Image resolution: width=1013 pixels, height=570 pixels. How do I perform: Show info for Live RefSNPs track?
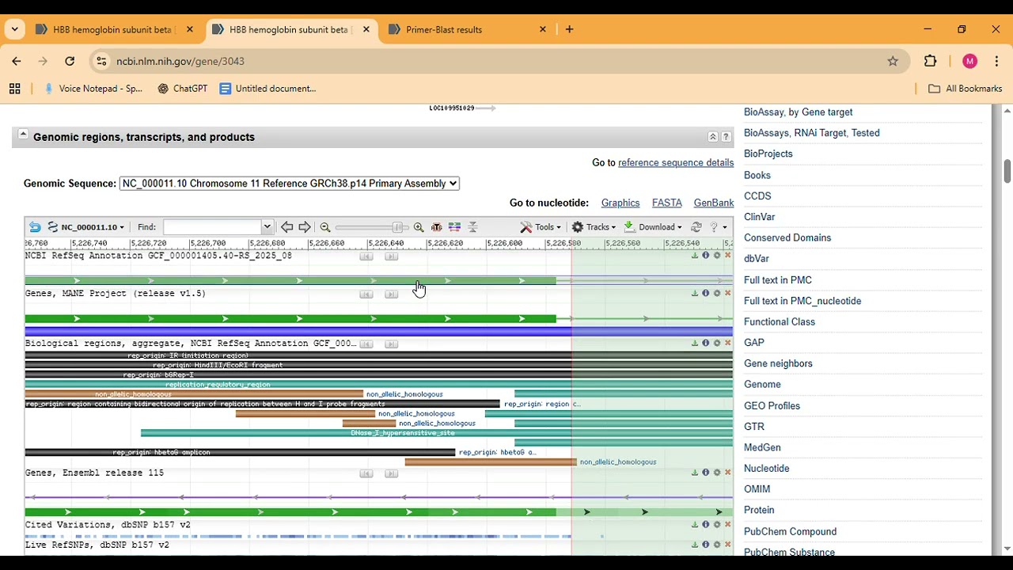(706, 545)
